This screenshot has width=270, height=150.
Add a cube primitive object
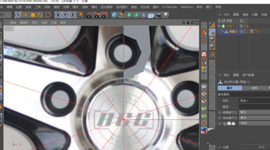[114, 15]
